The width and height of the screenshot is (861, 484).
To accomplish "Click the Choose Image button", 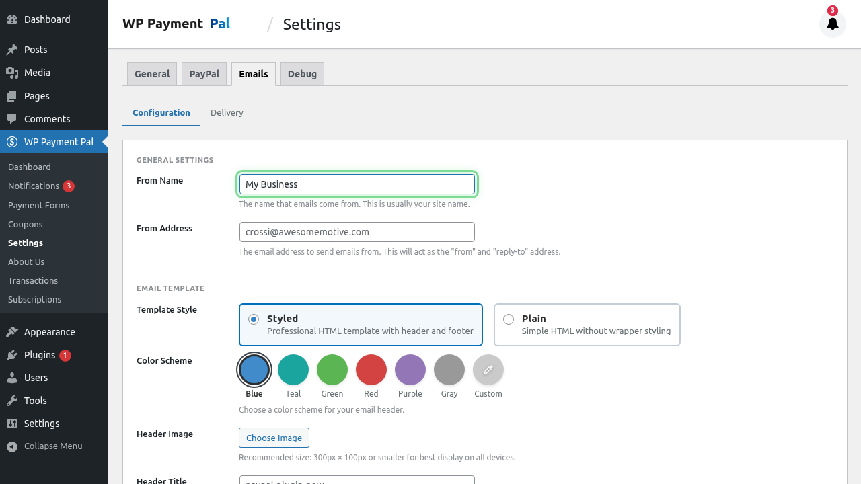I will click(274, 438).
